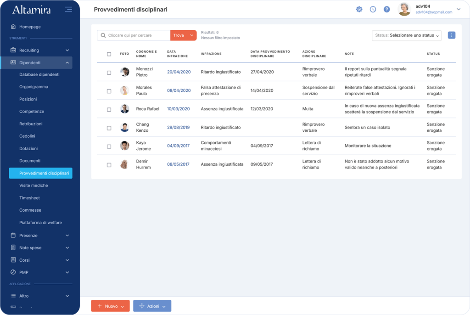Viewport: 470px width, 315px height.
Task: Click the Presenze calendar icon in sidebar
Action: 13,236
